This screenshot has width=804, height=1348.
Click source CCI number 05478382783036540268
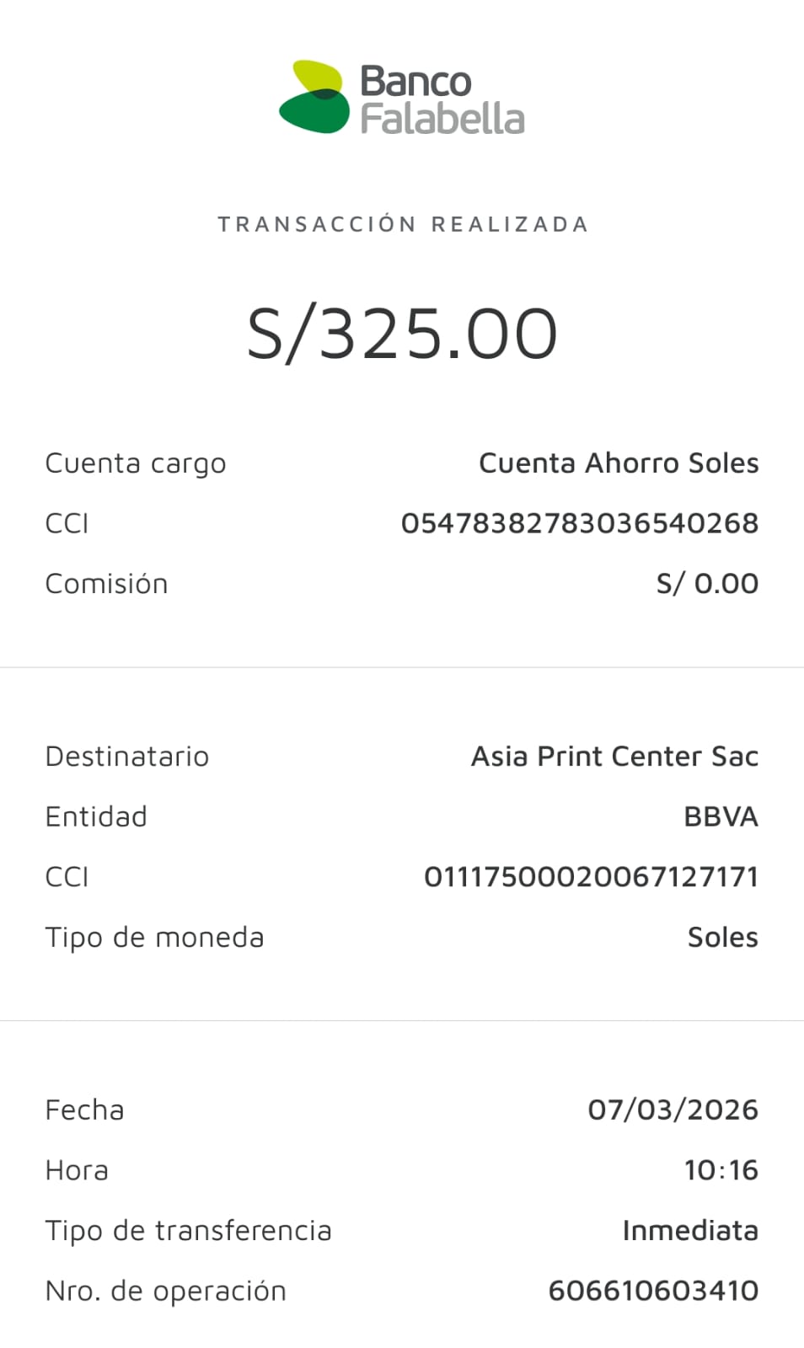pos(580,523)
